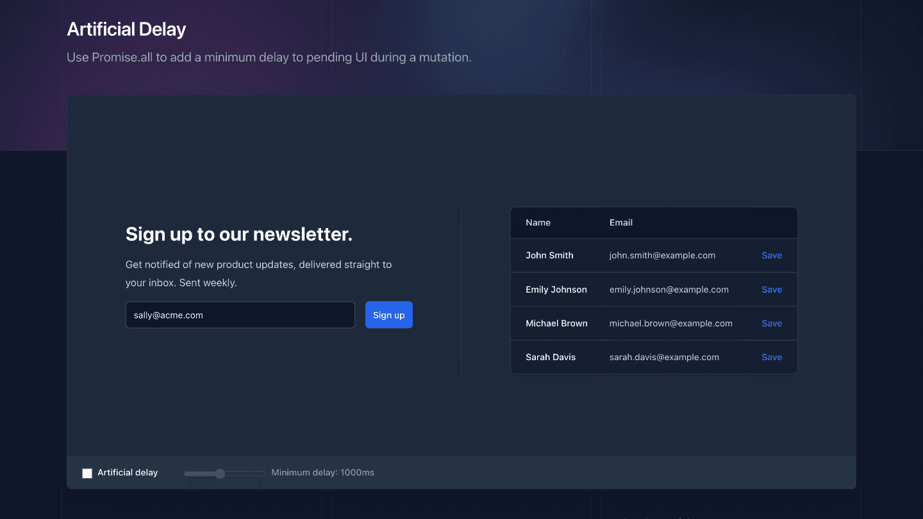Viewport: 923px width, 519px height.
Task: Save Emily Johnson's row
Action: coord(771,290)
